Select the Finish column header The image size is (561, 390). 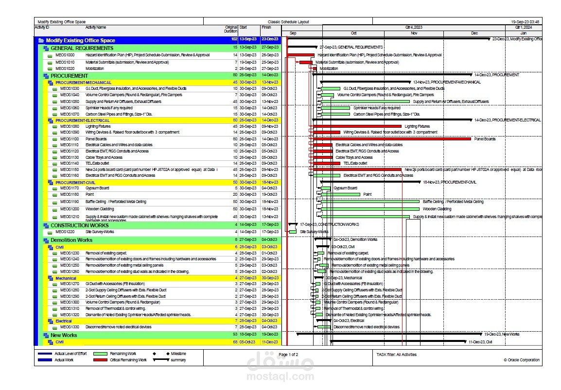(266, 27)
